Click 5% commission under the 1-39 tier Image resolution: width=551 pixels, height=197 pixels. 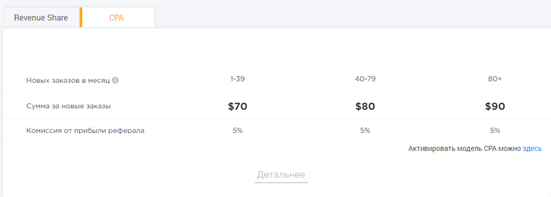point(237,130)
